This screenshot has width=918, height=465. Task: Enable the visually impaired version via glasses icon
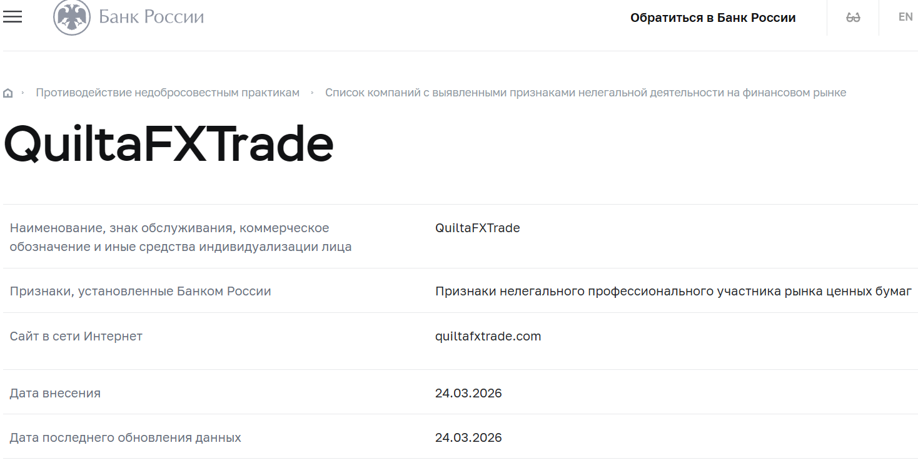pos(852,17)
